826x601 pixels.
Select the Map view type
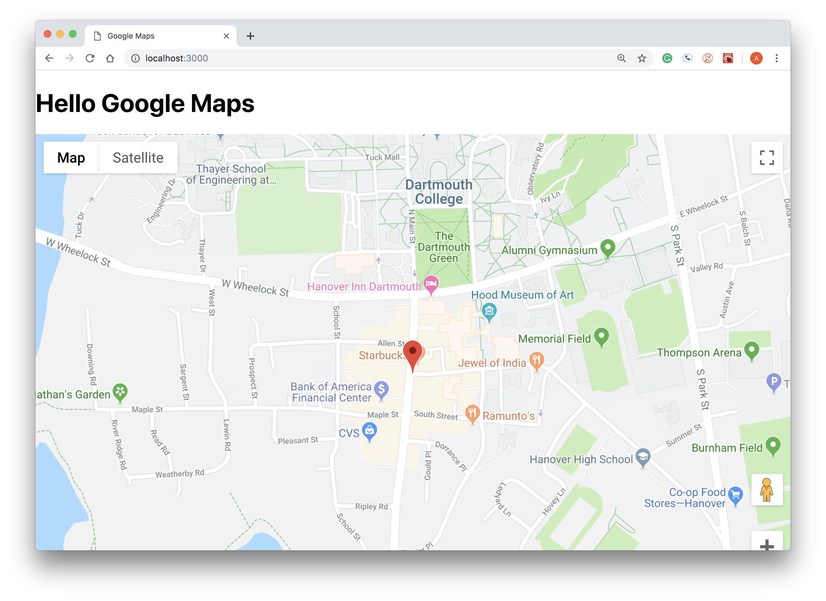click(x=71, y=158)
